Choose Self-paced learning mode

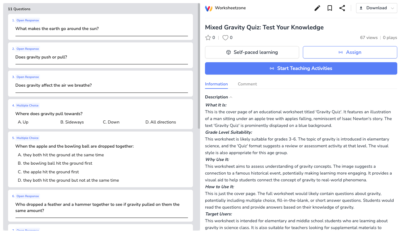(x=252, y=52)
